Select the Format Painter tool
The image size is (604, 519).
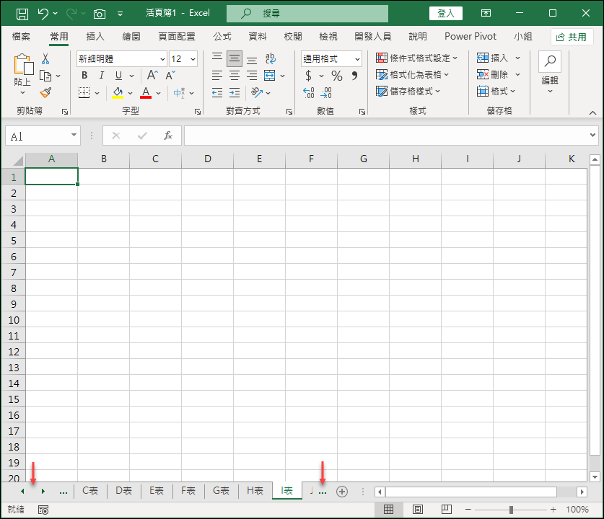click(45, 92)
